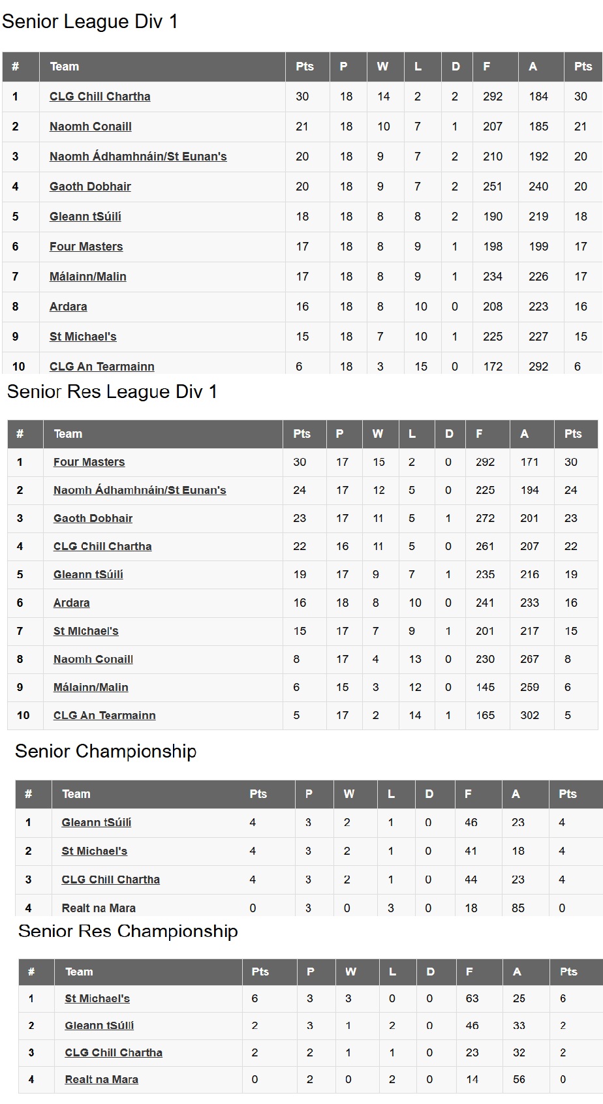Open St Michael's in Senior Res Championship table
603x1104 pixels.
point(97,998)
